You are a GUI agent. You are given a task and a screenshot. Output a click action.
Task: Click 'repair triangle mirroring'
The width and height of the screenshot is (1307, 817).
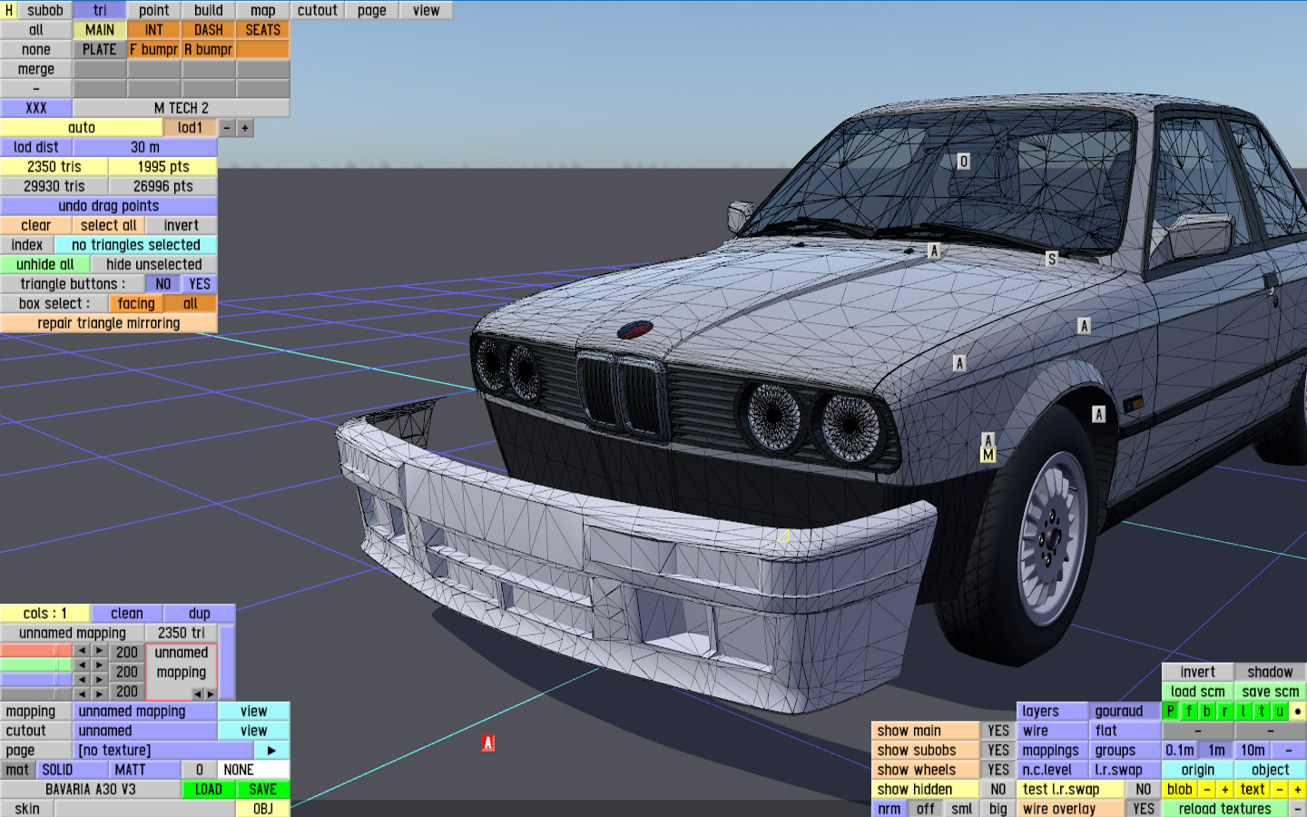click(x=109, y=323)
